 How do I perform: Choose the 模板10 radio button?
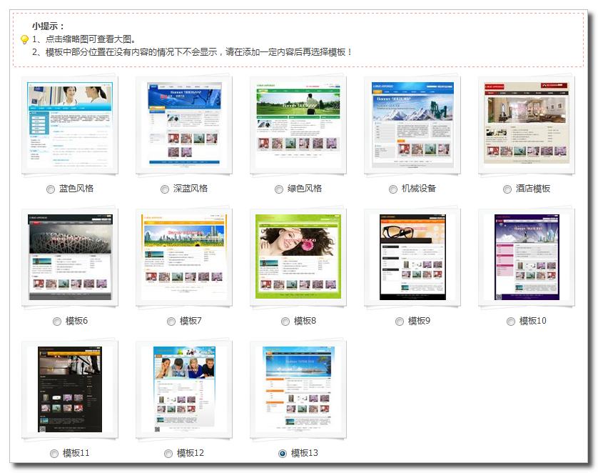(511, 322)
